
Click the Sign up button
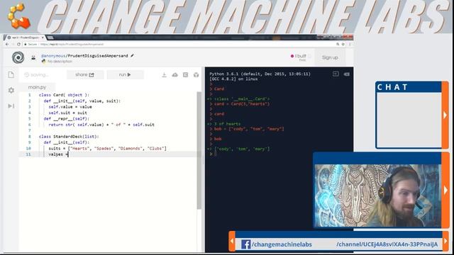330,57
